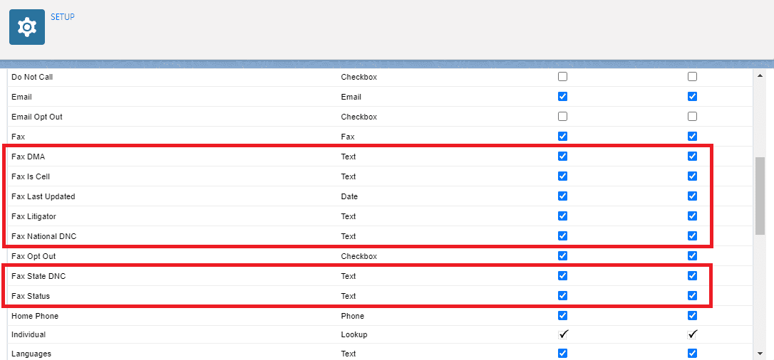774x360 pixels.
Task: Toggle the right Fax Opt Out checkbox
Action: [x=692, y=256]
